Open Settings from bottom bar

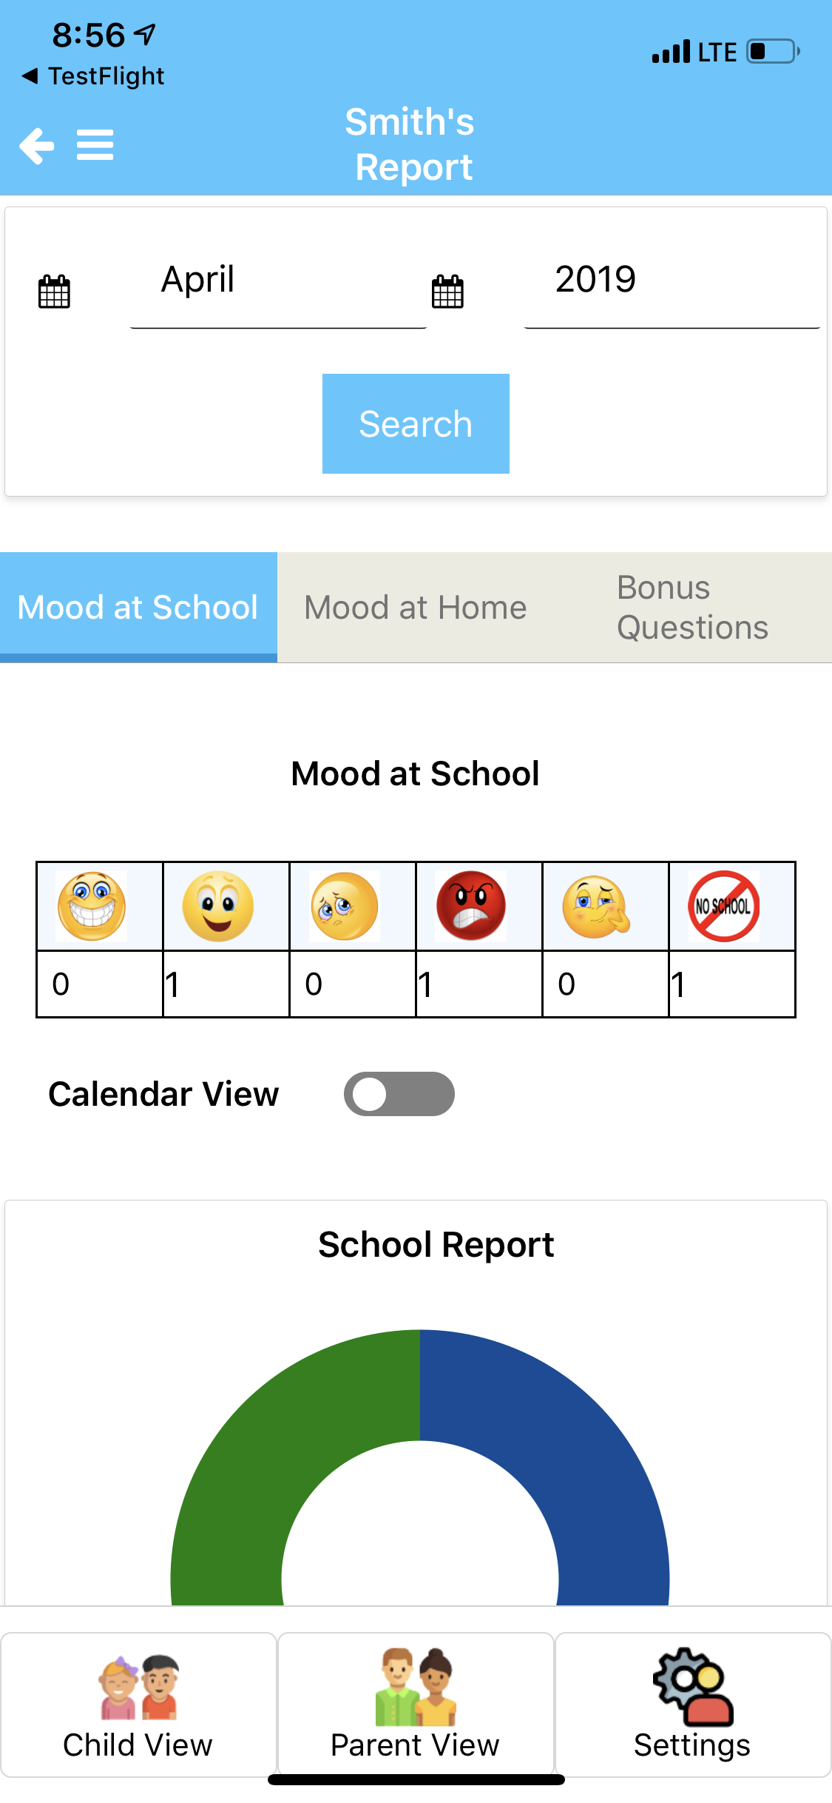[x=693, y=1705]
